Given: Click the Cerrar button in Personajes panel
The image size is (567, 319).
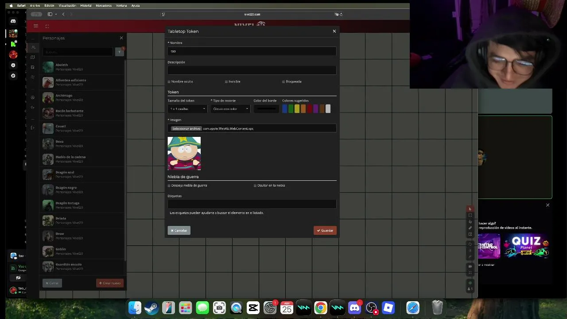Looking at the screenshot, I should tap(52, 283).
